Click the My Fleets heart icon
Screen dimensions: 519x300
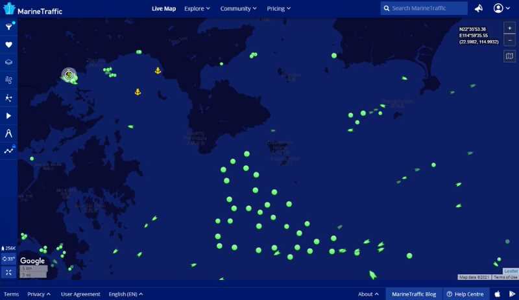[x=8, y=45]
